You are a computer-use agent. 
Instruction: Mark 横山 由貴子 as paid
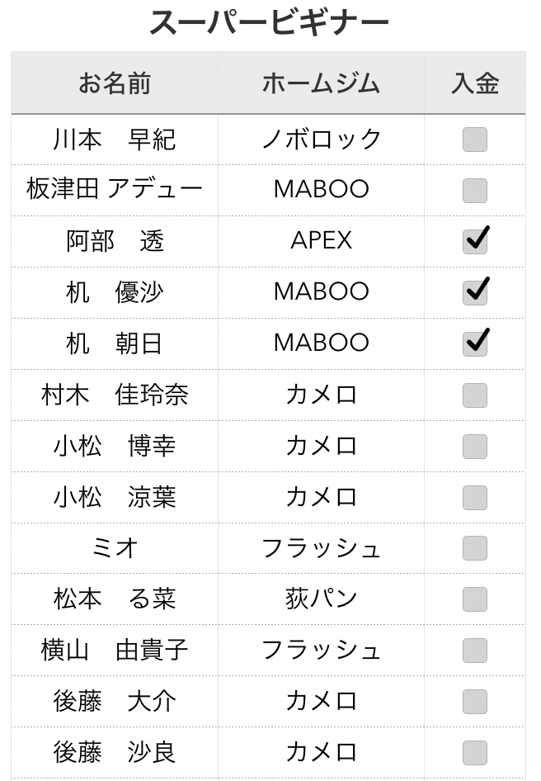[474, 651]
